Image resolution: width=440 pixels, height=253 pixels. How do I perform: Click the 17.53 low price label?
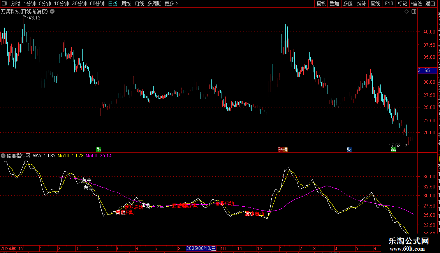[394, 145]
